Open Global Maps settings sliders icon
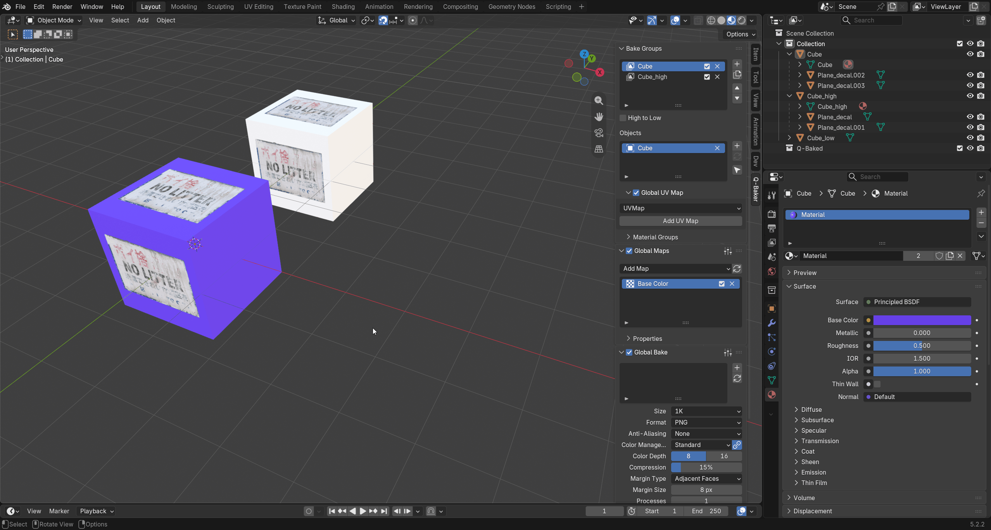991x530 pixels. [728, 251]
